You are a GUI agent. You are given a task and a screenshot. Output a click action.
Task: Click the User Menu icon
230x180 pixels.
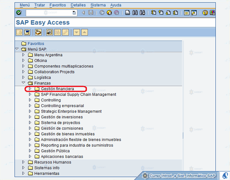point(19,32)
